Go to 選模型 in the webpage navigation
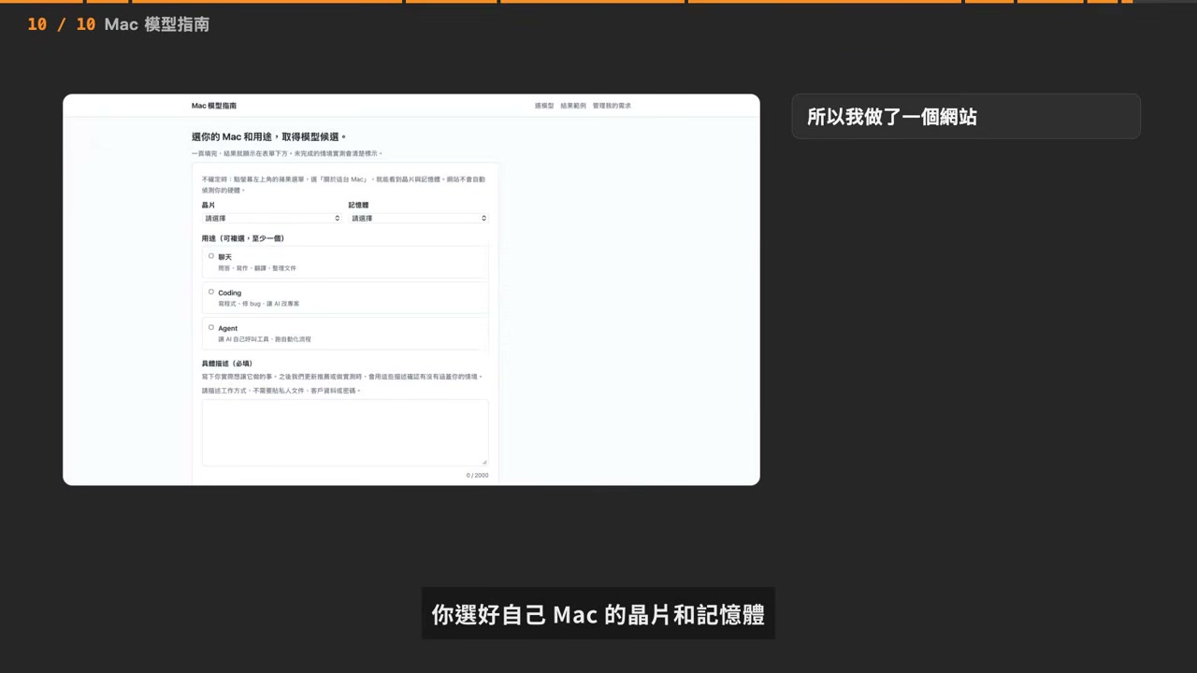1197x673 pixels. click(544, 106)
